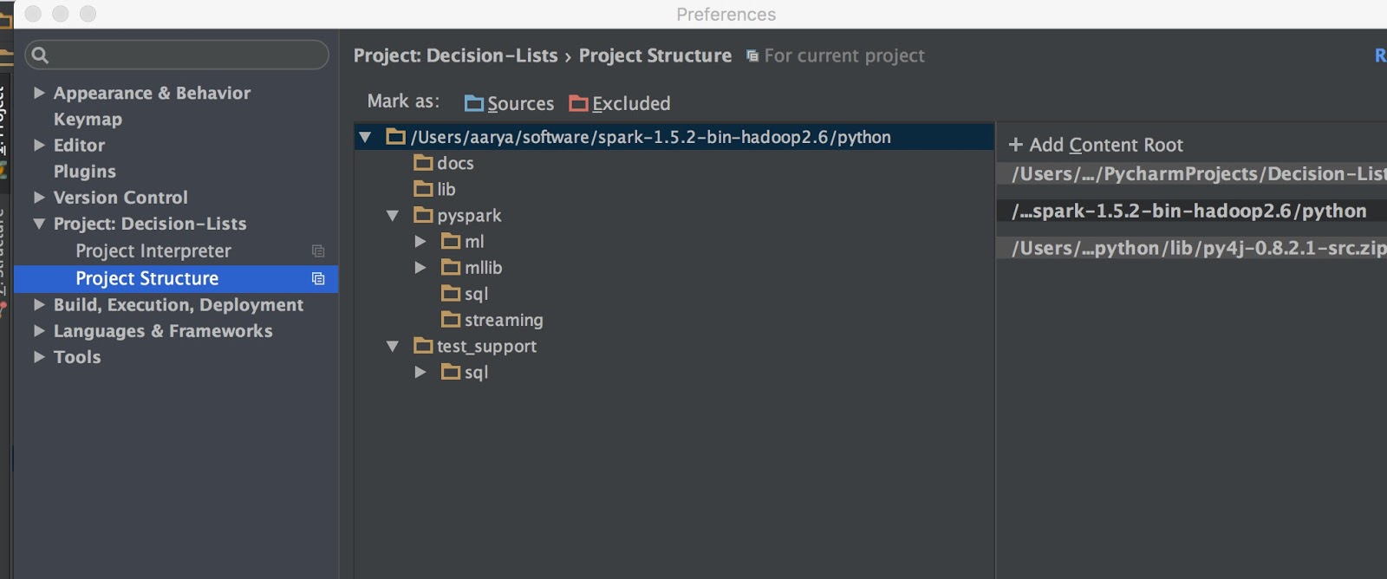Expand the Version Control section
This screenshot has width=1387, height=579.
(39, 198)
